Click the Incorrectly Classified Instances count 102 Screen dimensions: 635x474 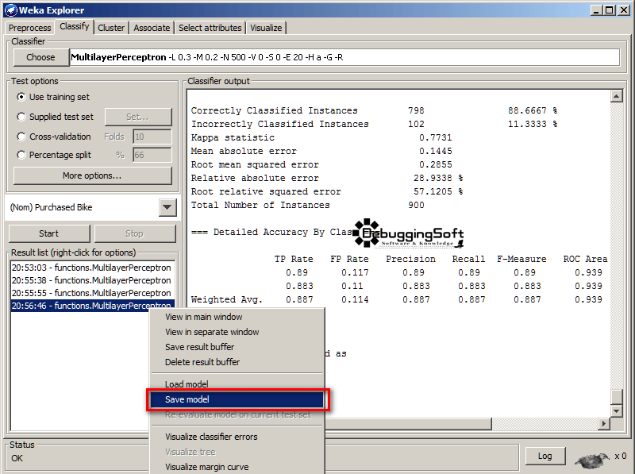[x=416, y=124]
